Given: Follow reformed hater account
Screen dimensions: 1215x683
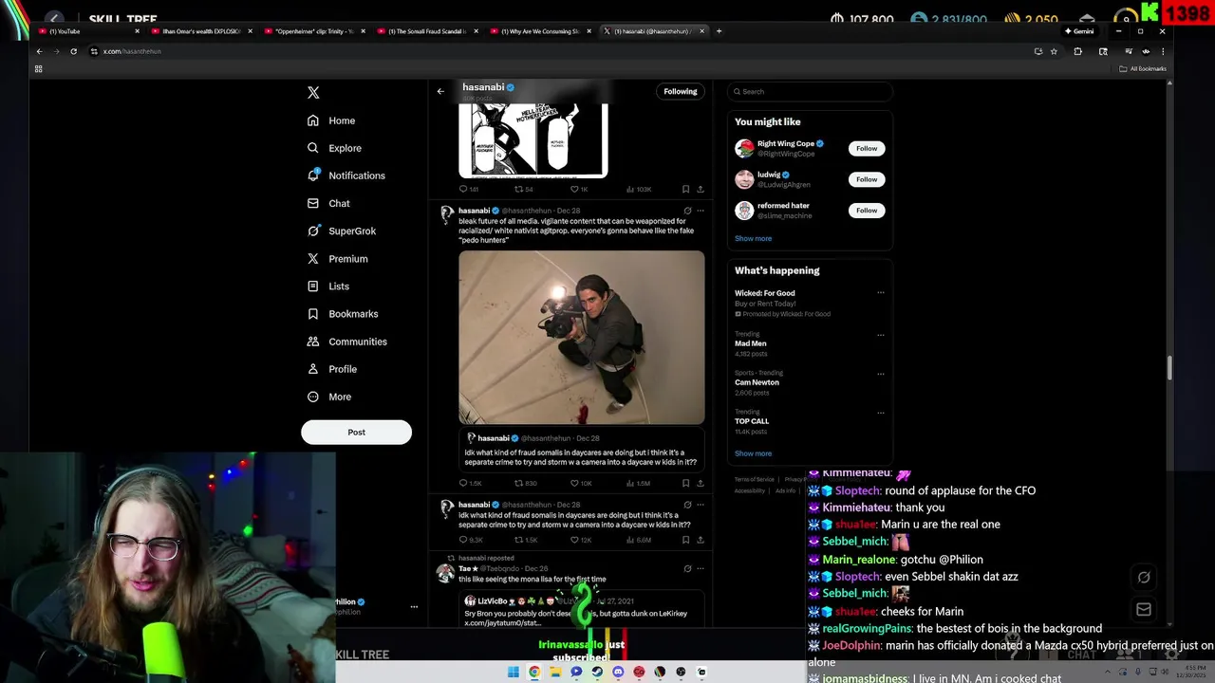Looking at the screenshot, I should (867, 210).
